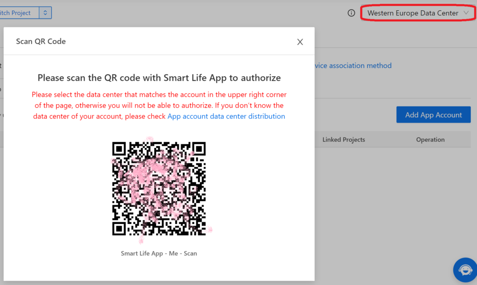Click the Smart Life App - Me - Scan caption

tap(159, 253)
